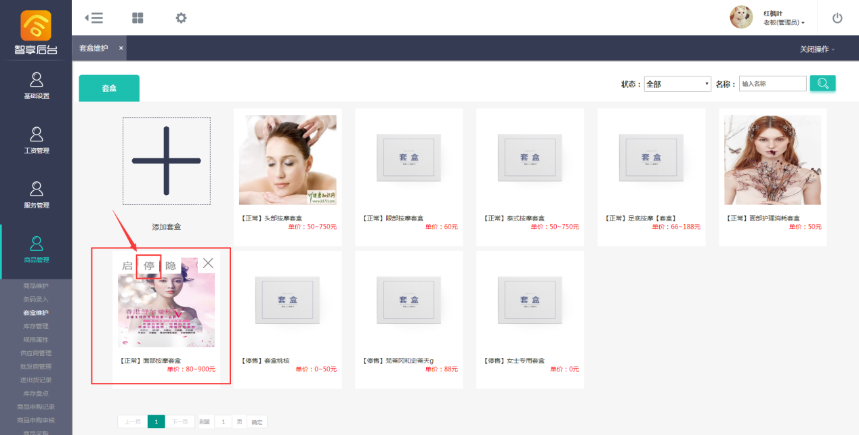Viewport: 859px width, 435px height.
Task: Click the 单价：66~188元 price text
Action: pyautogui.click(x=676, y=227)
